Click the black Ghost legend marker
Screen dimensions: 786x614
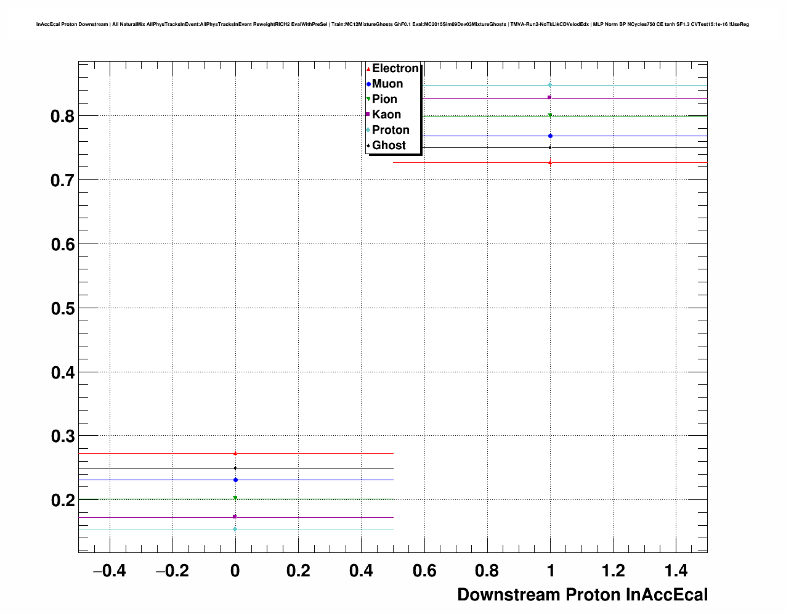(368, 145)
